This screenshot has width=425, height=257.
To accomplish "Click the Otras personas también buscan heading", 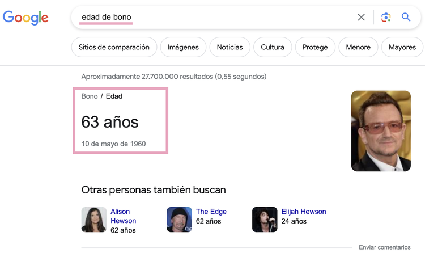I will [x=154, y=190].
